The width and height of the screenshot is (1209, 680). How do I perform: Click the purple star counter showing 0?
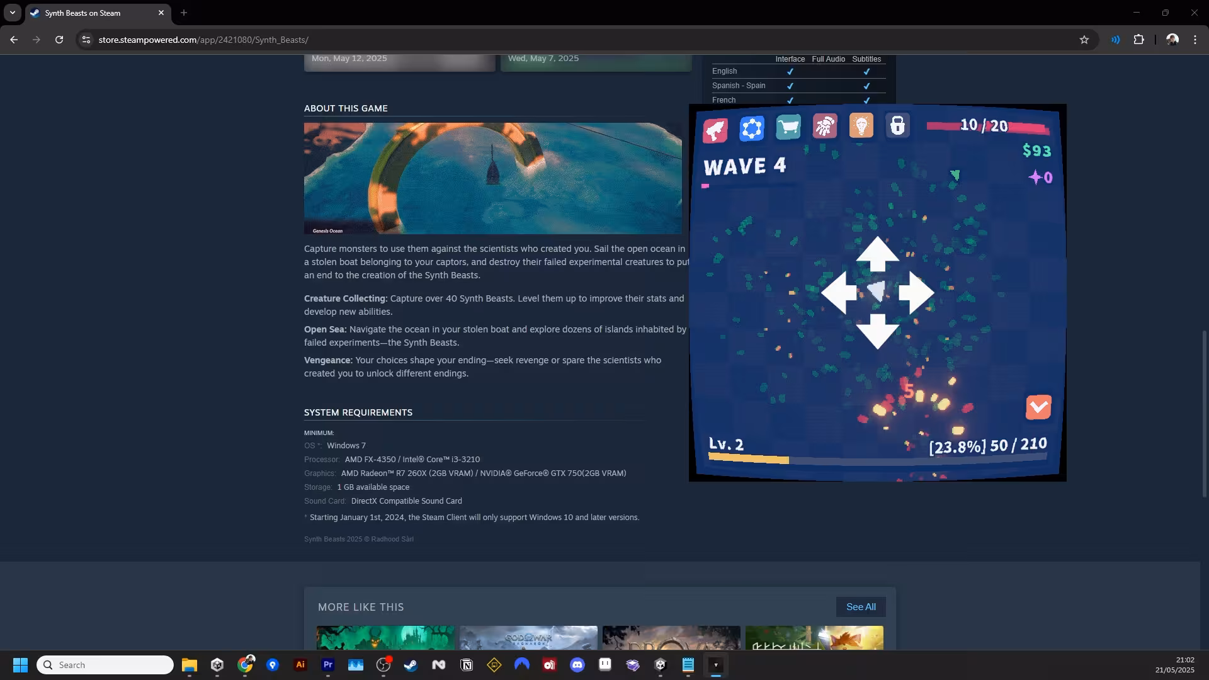[1040, 178]
